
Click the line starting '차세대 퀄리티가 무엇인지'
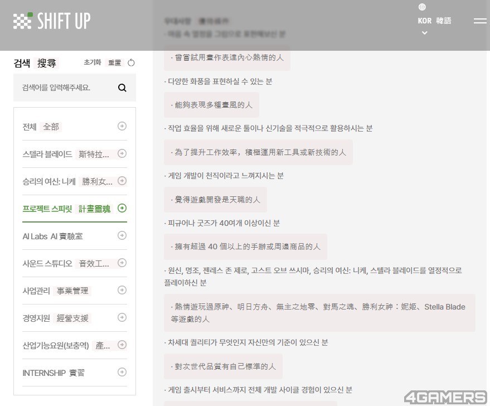(x=246, y=342)
